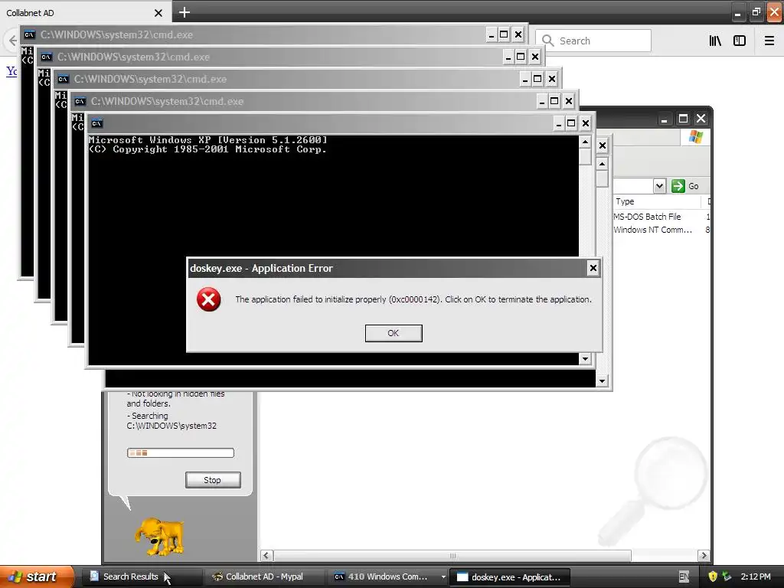Close the frontmost untitled cmd window
Viewport: 784px width, 588px height.
point(586,123)
